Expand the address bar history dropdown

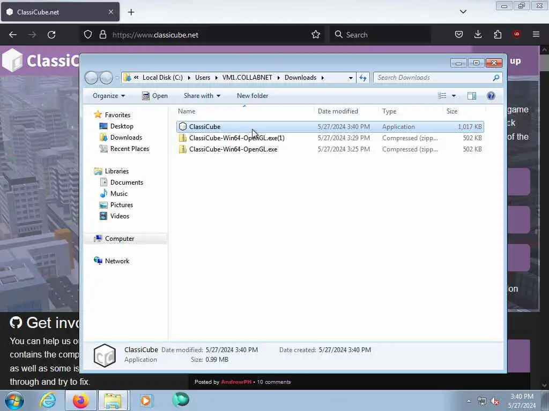pyautogui.click(x=351, y=78)
